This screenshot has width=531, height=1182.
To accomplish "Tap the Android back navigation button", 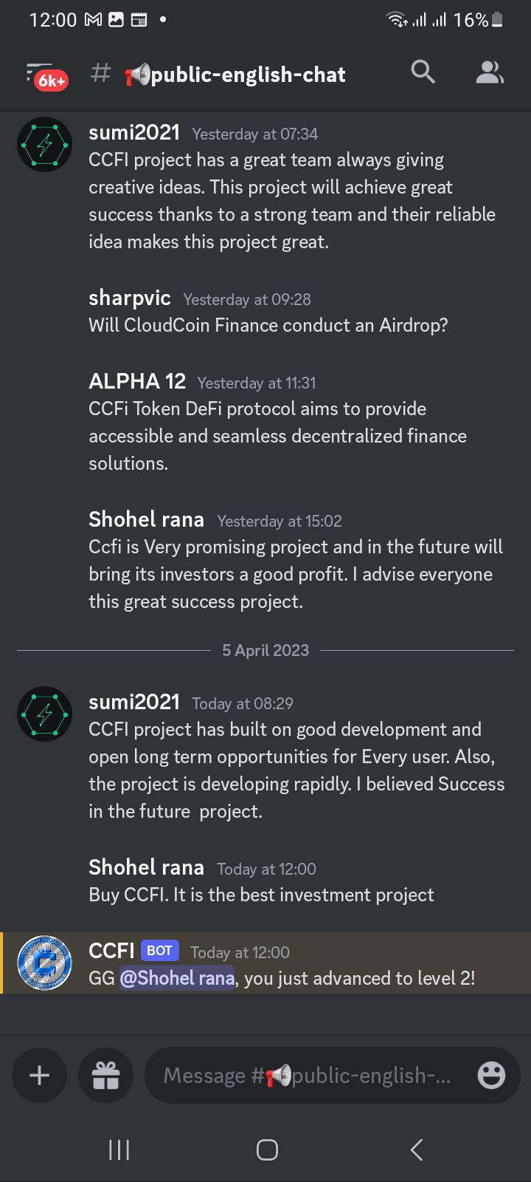I will 416,1149.
